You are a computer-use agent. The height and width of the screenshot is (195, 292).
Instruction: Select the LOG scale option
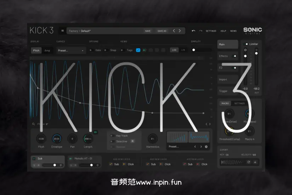(x=174, y=50)
